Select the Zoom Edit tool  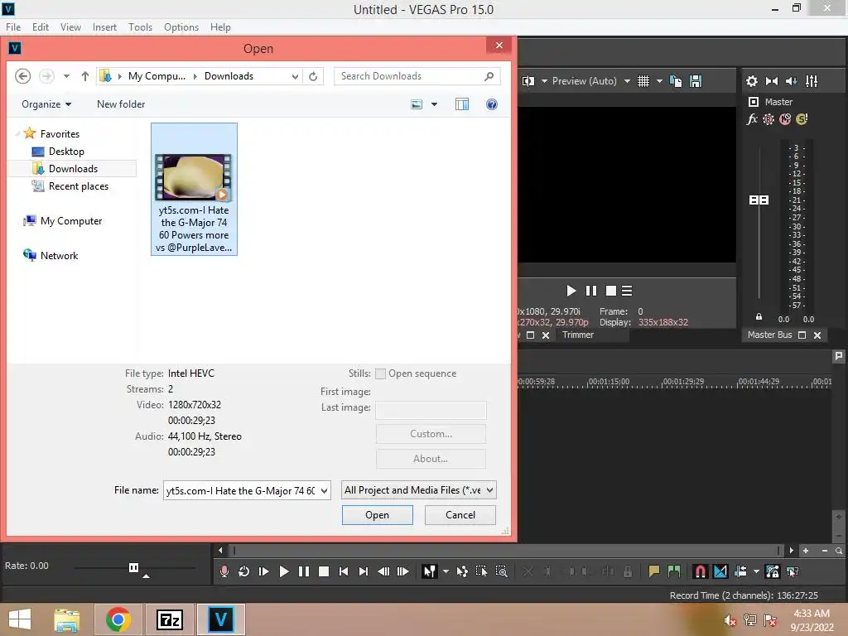pos(501,571)
